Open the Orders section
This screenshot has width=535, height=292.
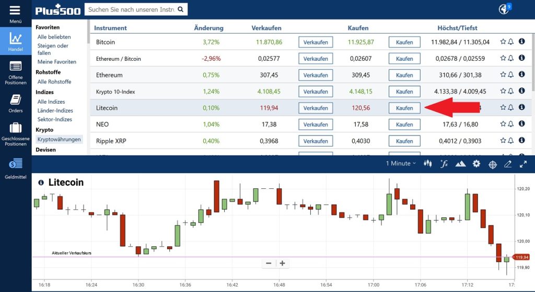[15, 103]
